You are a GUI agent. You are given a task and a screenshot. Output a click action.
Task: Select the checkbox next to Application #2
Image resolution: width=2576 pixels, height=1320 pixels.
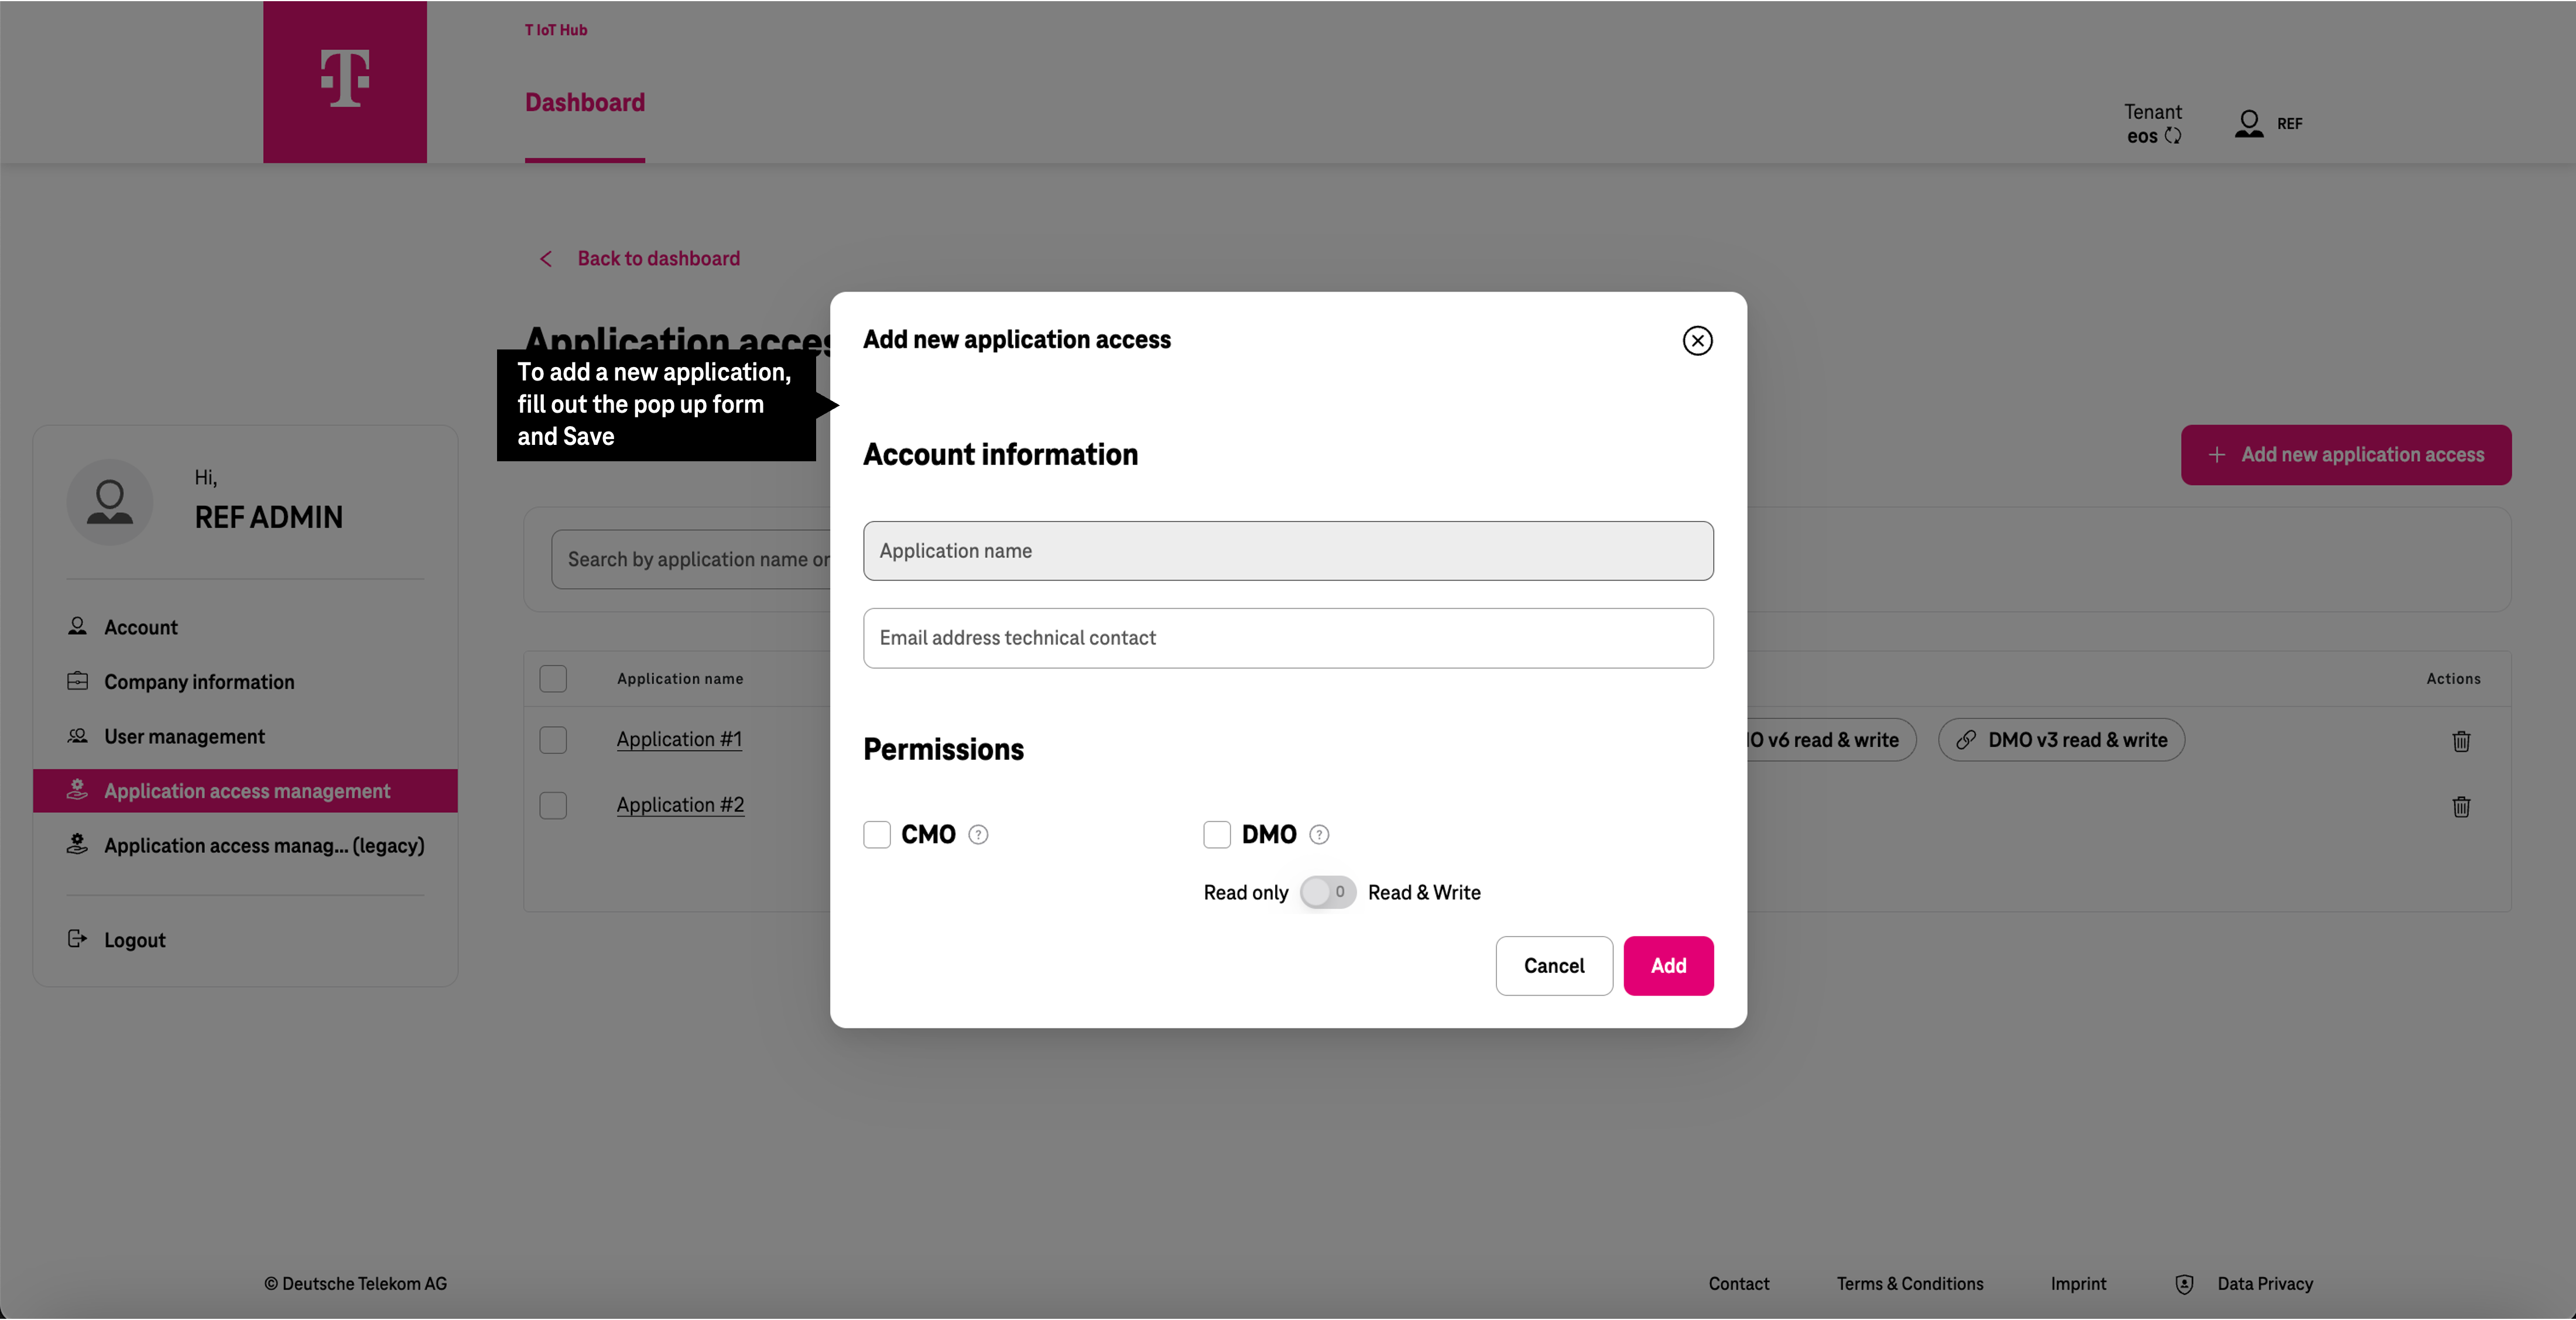point(553,805)
